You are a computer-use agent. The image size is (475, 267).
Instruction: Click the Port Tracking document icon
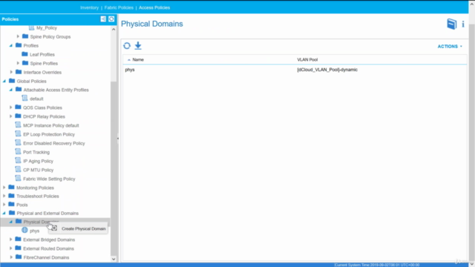click(x=18, y=151)
